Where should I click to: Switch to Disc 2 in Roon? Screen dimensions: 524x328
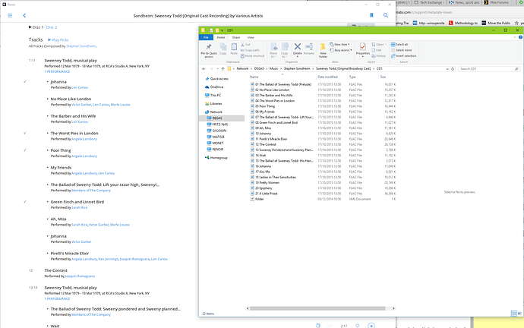[x=52, y=27]
